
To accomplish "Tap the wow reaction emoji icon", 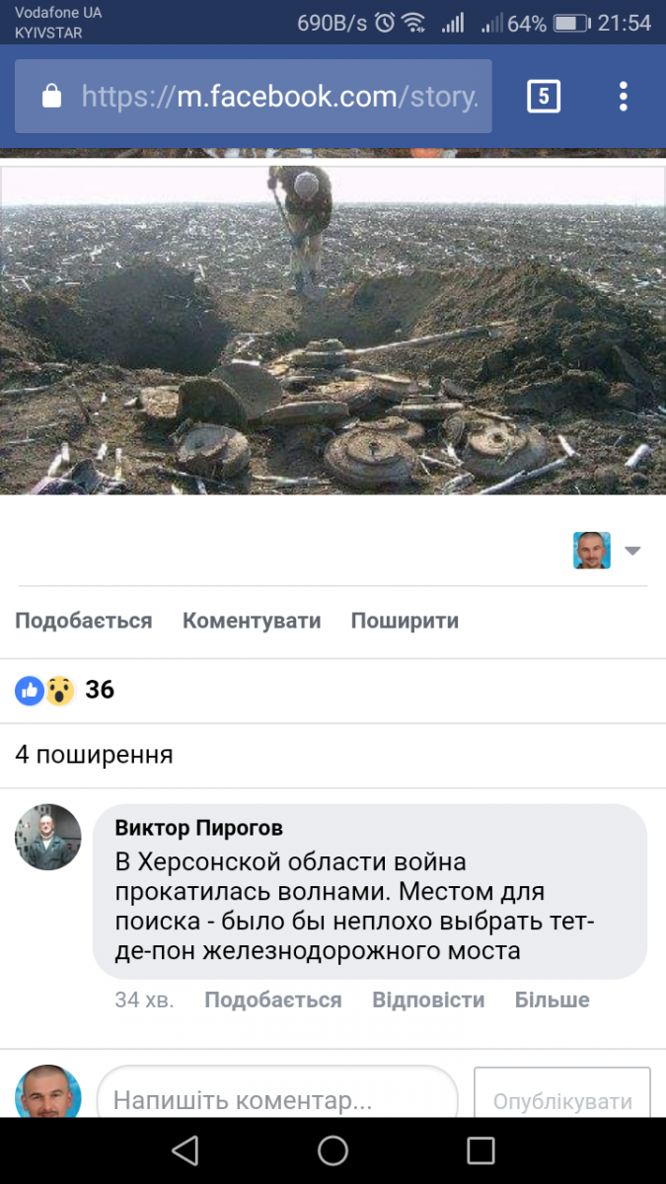I will [59, 691].
